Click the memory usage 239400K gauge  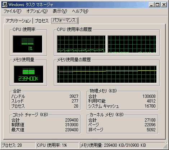click(x=28, y=74)
